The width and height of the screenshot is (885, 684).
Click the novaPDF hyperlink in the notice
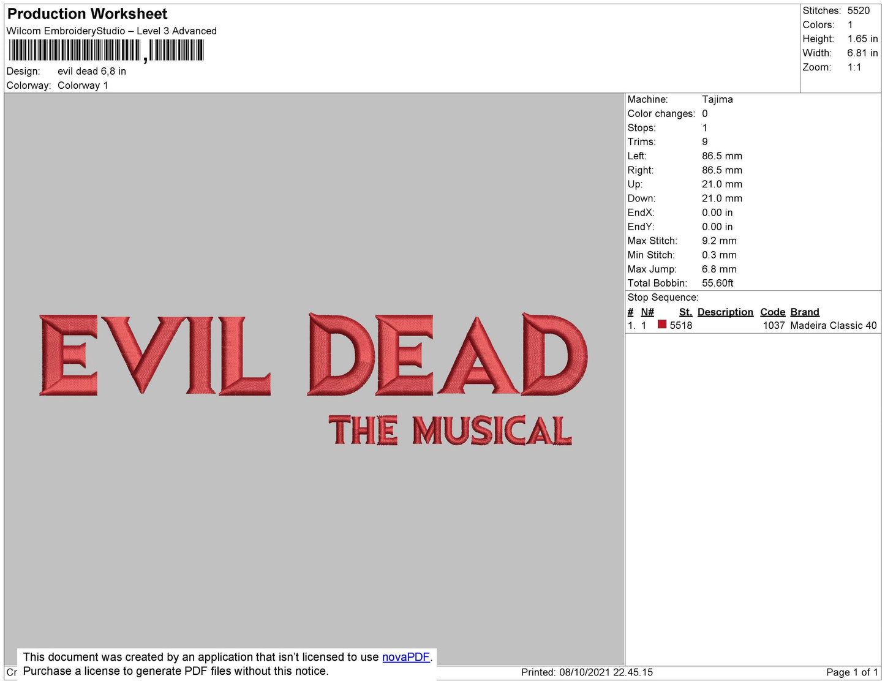tap(405, 657)
